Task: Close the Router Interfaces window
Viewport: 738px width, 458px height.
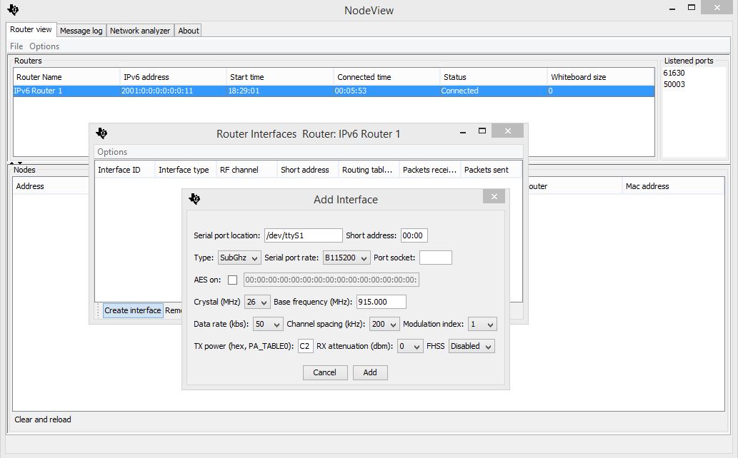Action: 507,131
